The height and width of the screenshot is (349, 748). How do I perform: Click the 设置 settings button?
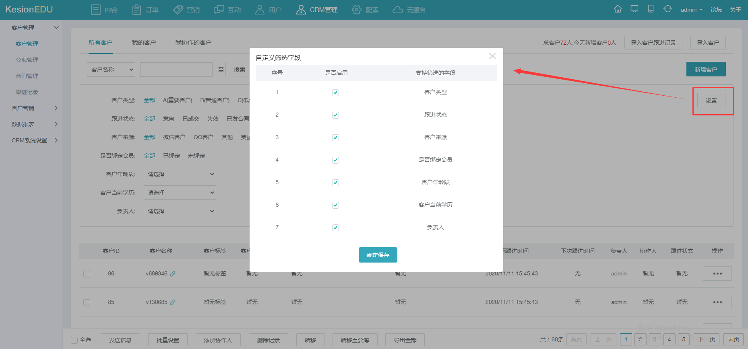pyautogui.click(x=711, y=101)
